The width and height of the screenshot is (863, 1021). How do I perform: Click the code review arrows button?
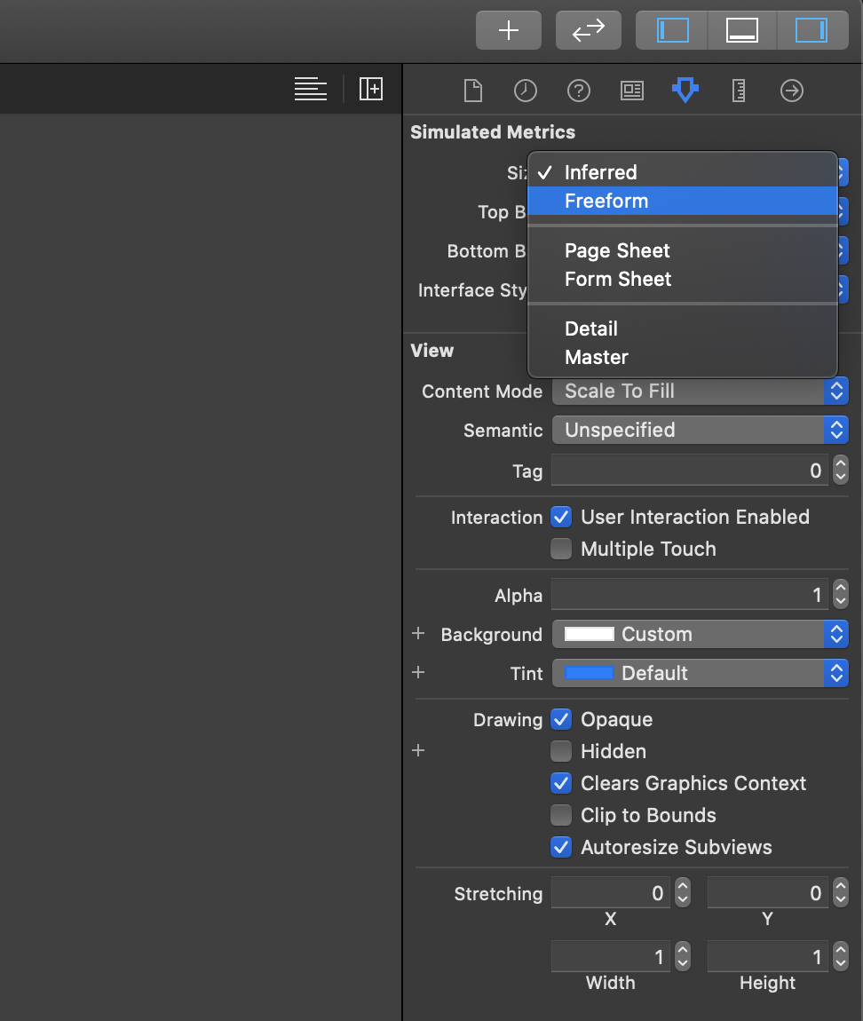pos(588,30)
